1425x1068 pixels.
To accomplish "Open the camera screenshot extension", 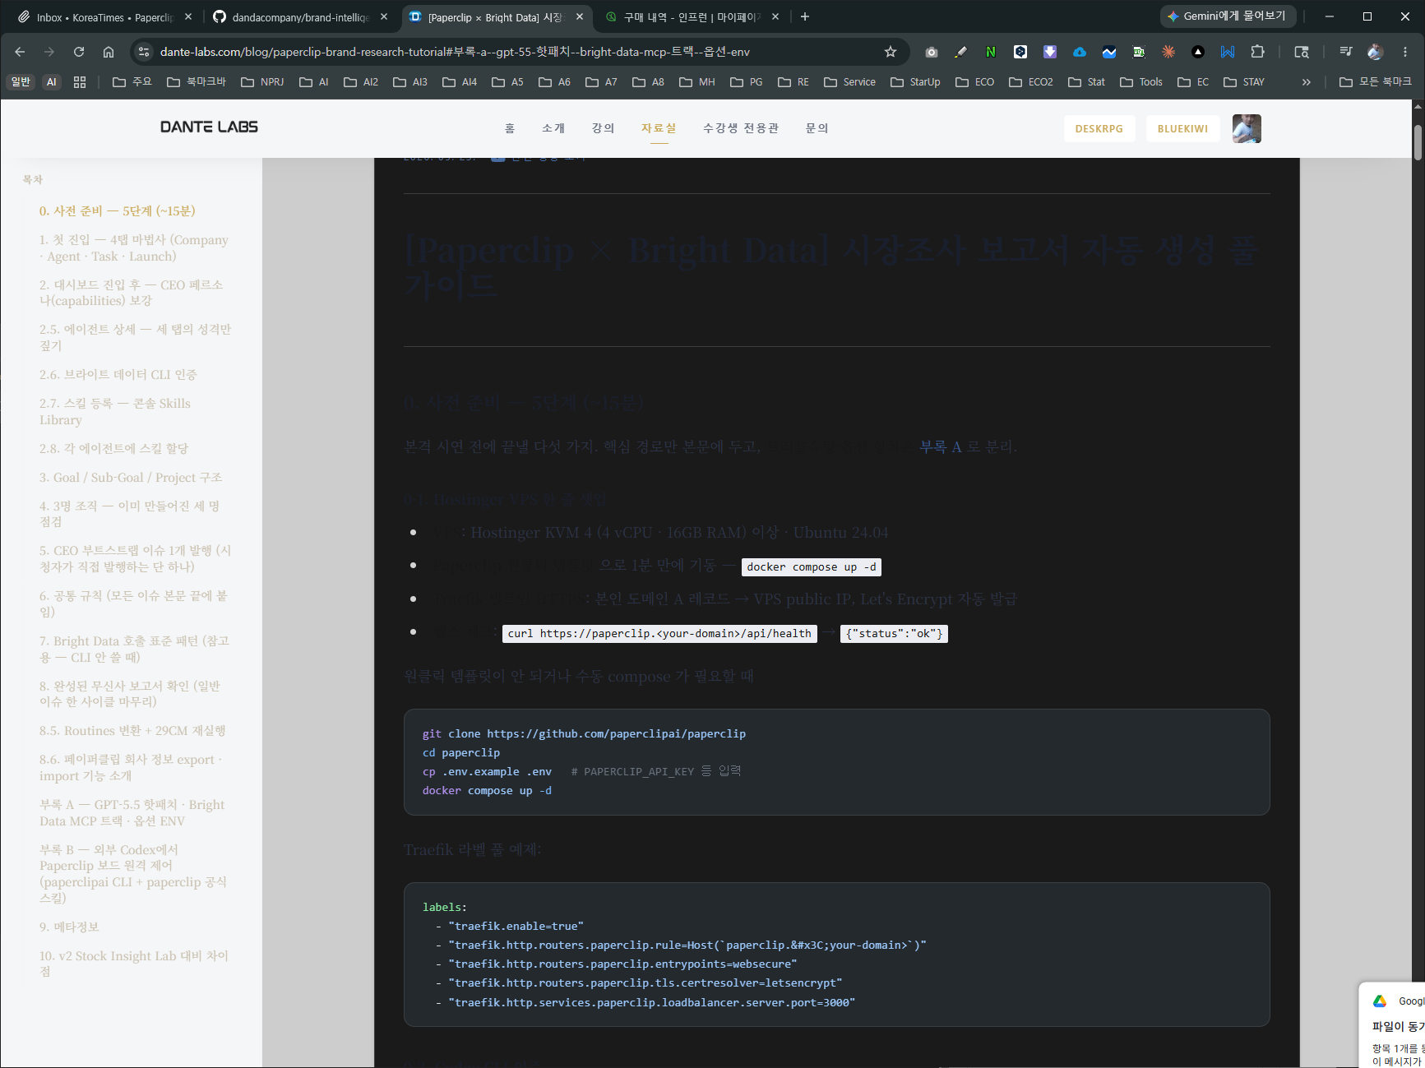I will (932, 52).
